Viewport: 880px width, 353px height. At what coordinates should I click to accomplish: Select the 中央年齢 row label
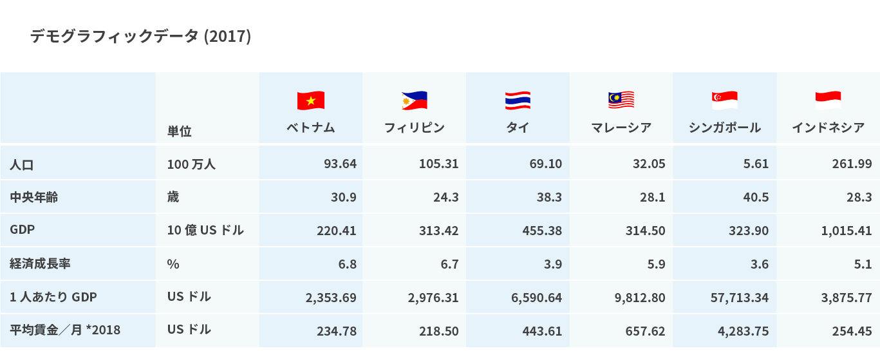point(33,197)
